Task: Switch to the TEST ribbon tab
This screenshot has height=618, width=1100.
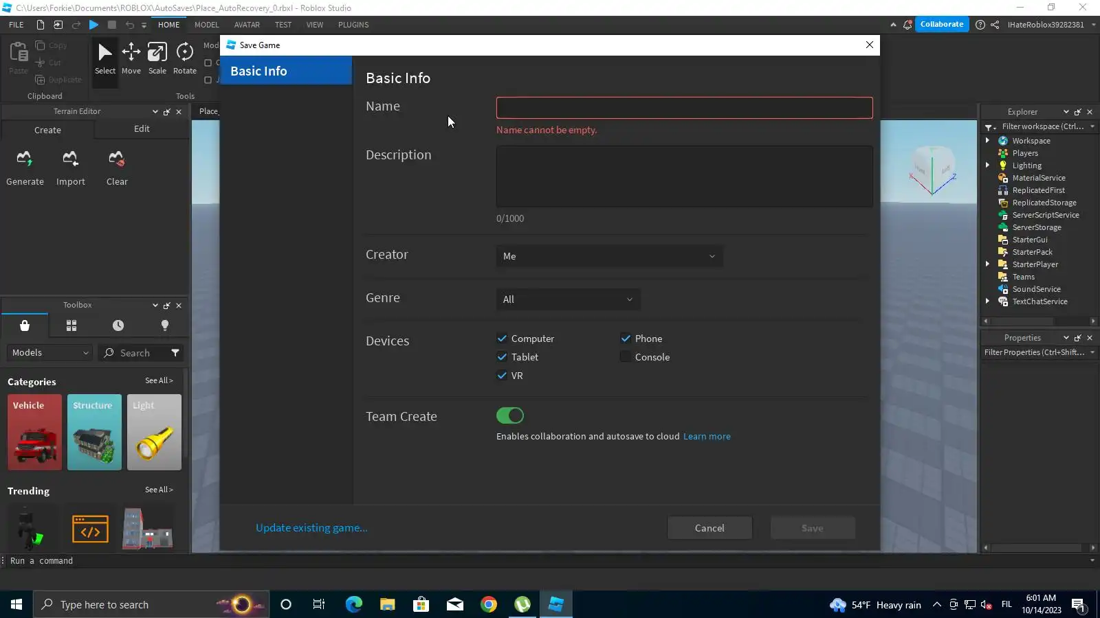Action: (283, 25)
